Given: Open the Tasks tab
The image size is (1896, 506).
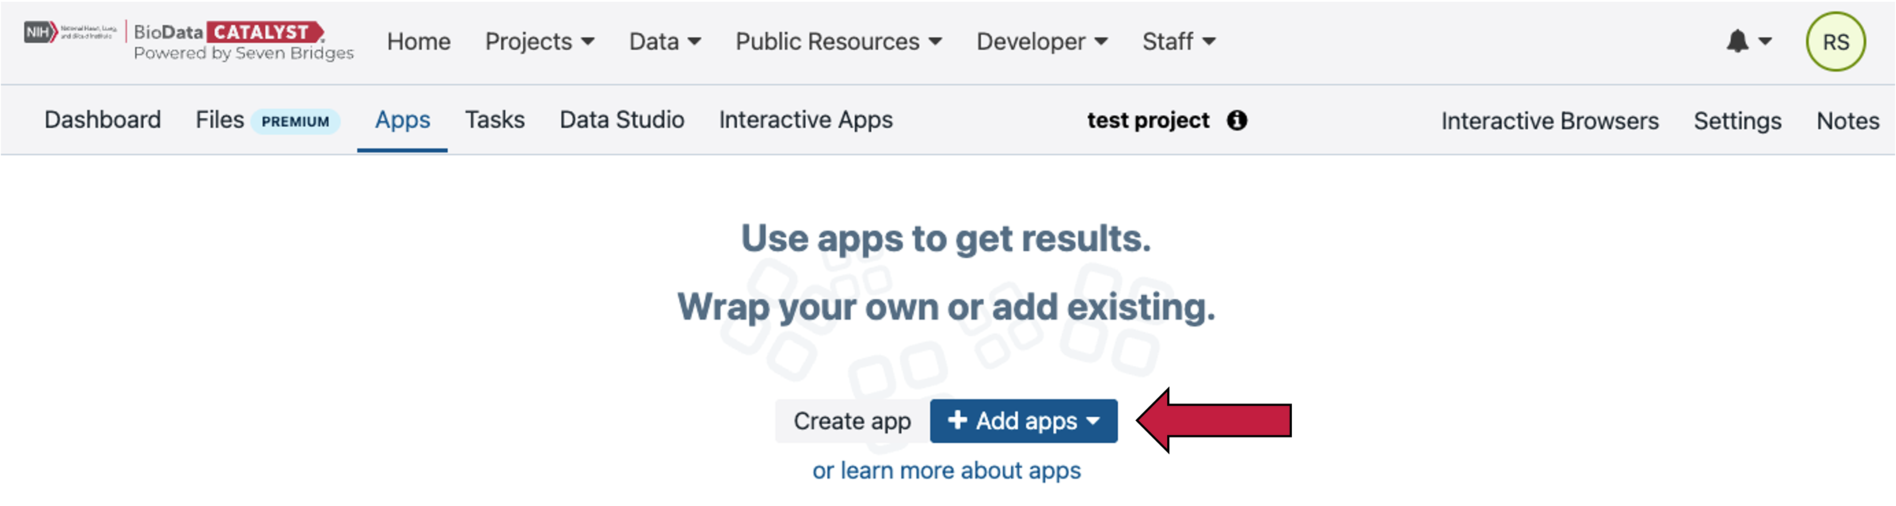Looking at the screenshot, I should pos(495,120).
